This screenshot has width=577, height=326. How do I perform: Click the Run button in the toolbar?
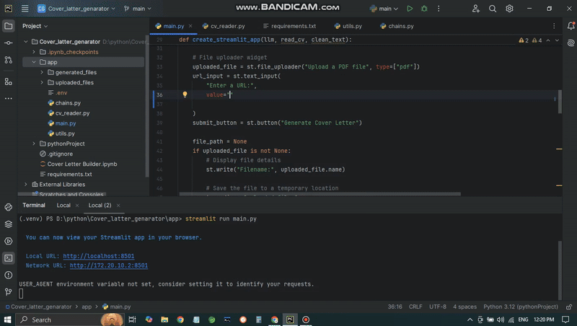pos(410,9)
